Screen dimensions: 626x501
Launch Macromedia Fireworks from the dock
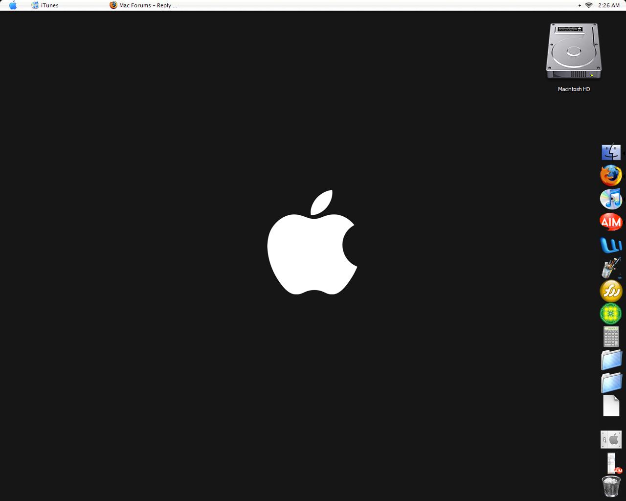(x=611, y=291)
